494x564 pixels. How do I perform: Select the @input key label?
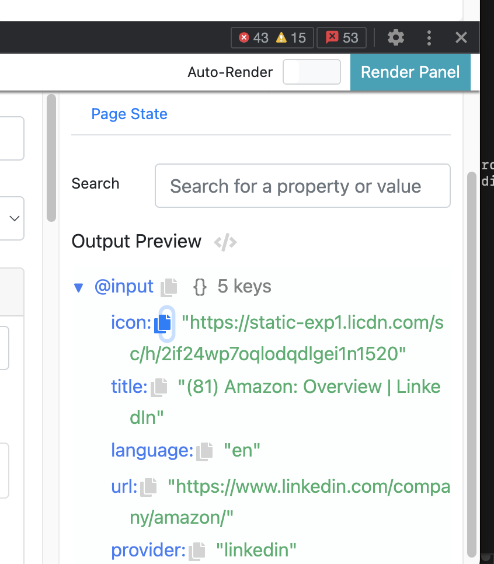pos(124,287)
